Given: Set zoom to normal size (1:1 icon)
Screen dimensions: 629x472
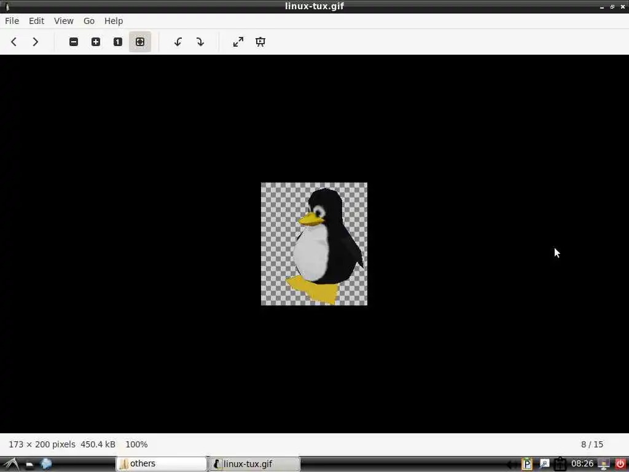Looking at the screenshot, I should 117,42.
